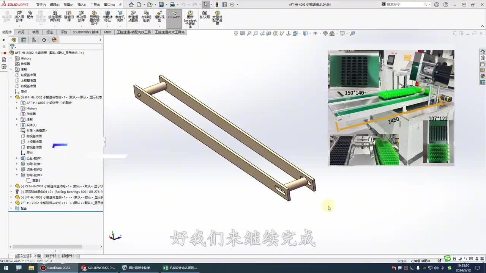
Task: Collapse the 切除-拉伸3 feature
Action: pos(17,175)
